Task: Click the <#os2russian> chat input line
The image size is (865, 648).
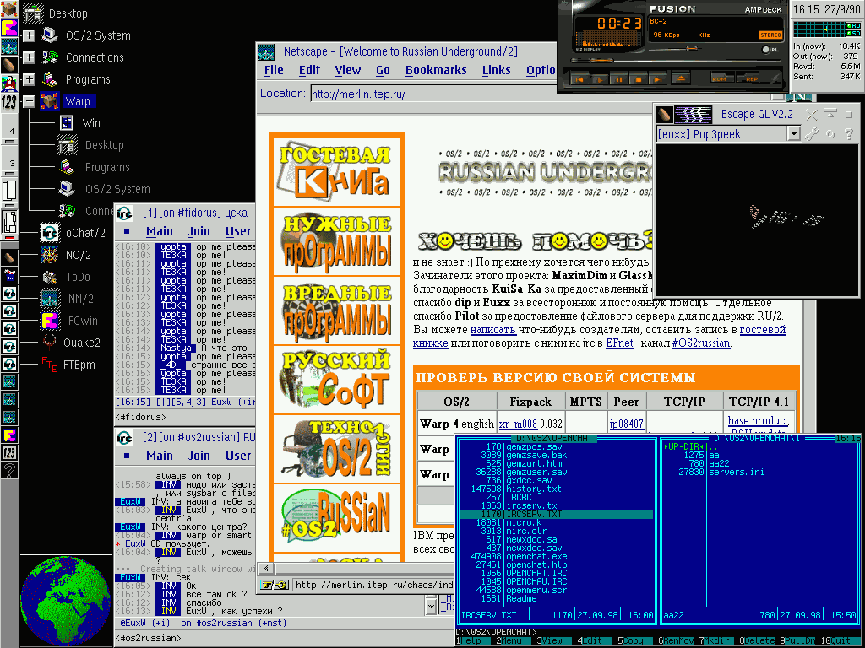Action: tap(284, 639)
